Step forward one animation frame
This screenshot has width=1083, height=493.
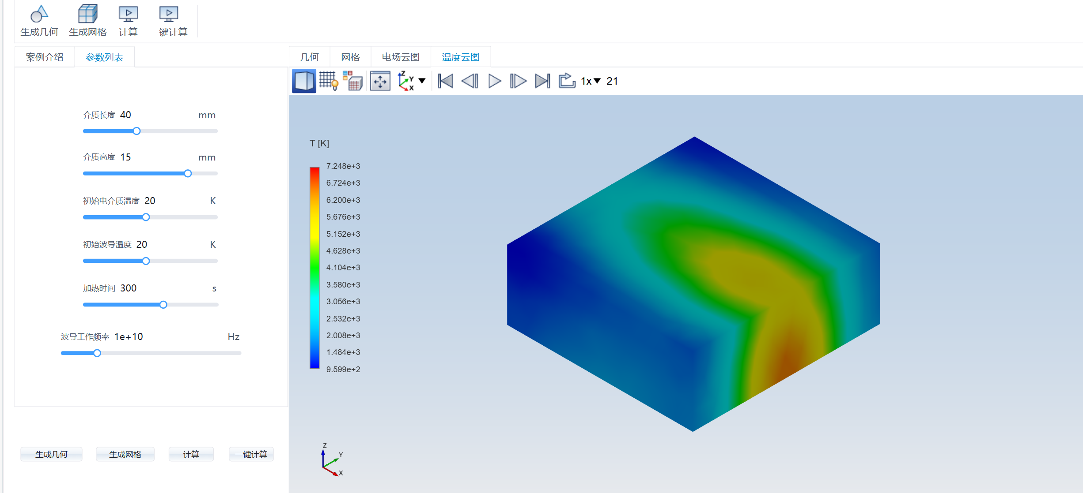point(518,81)
